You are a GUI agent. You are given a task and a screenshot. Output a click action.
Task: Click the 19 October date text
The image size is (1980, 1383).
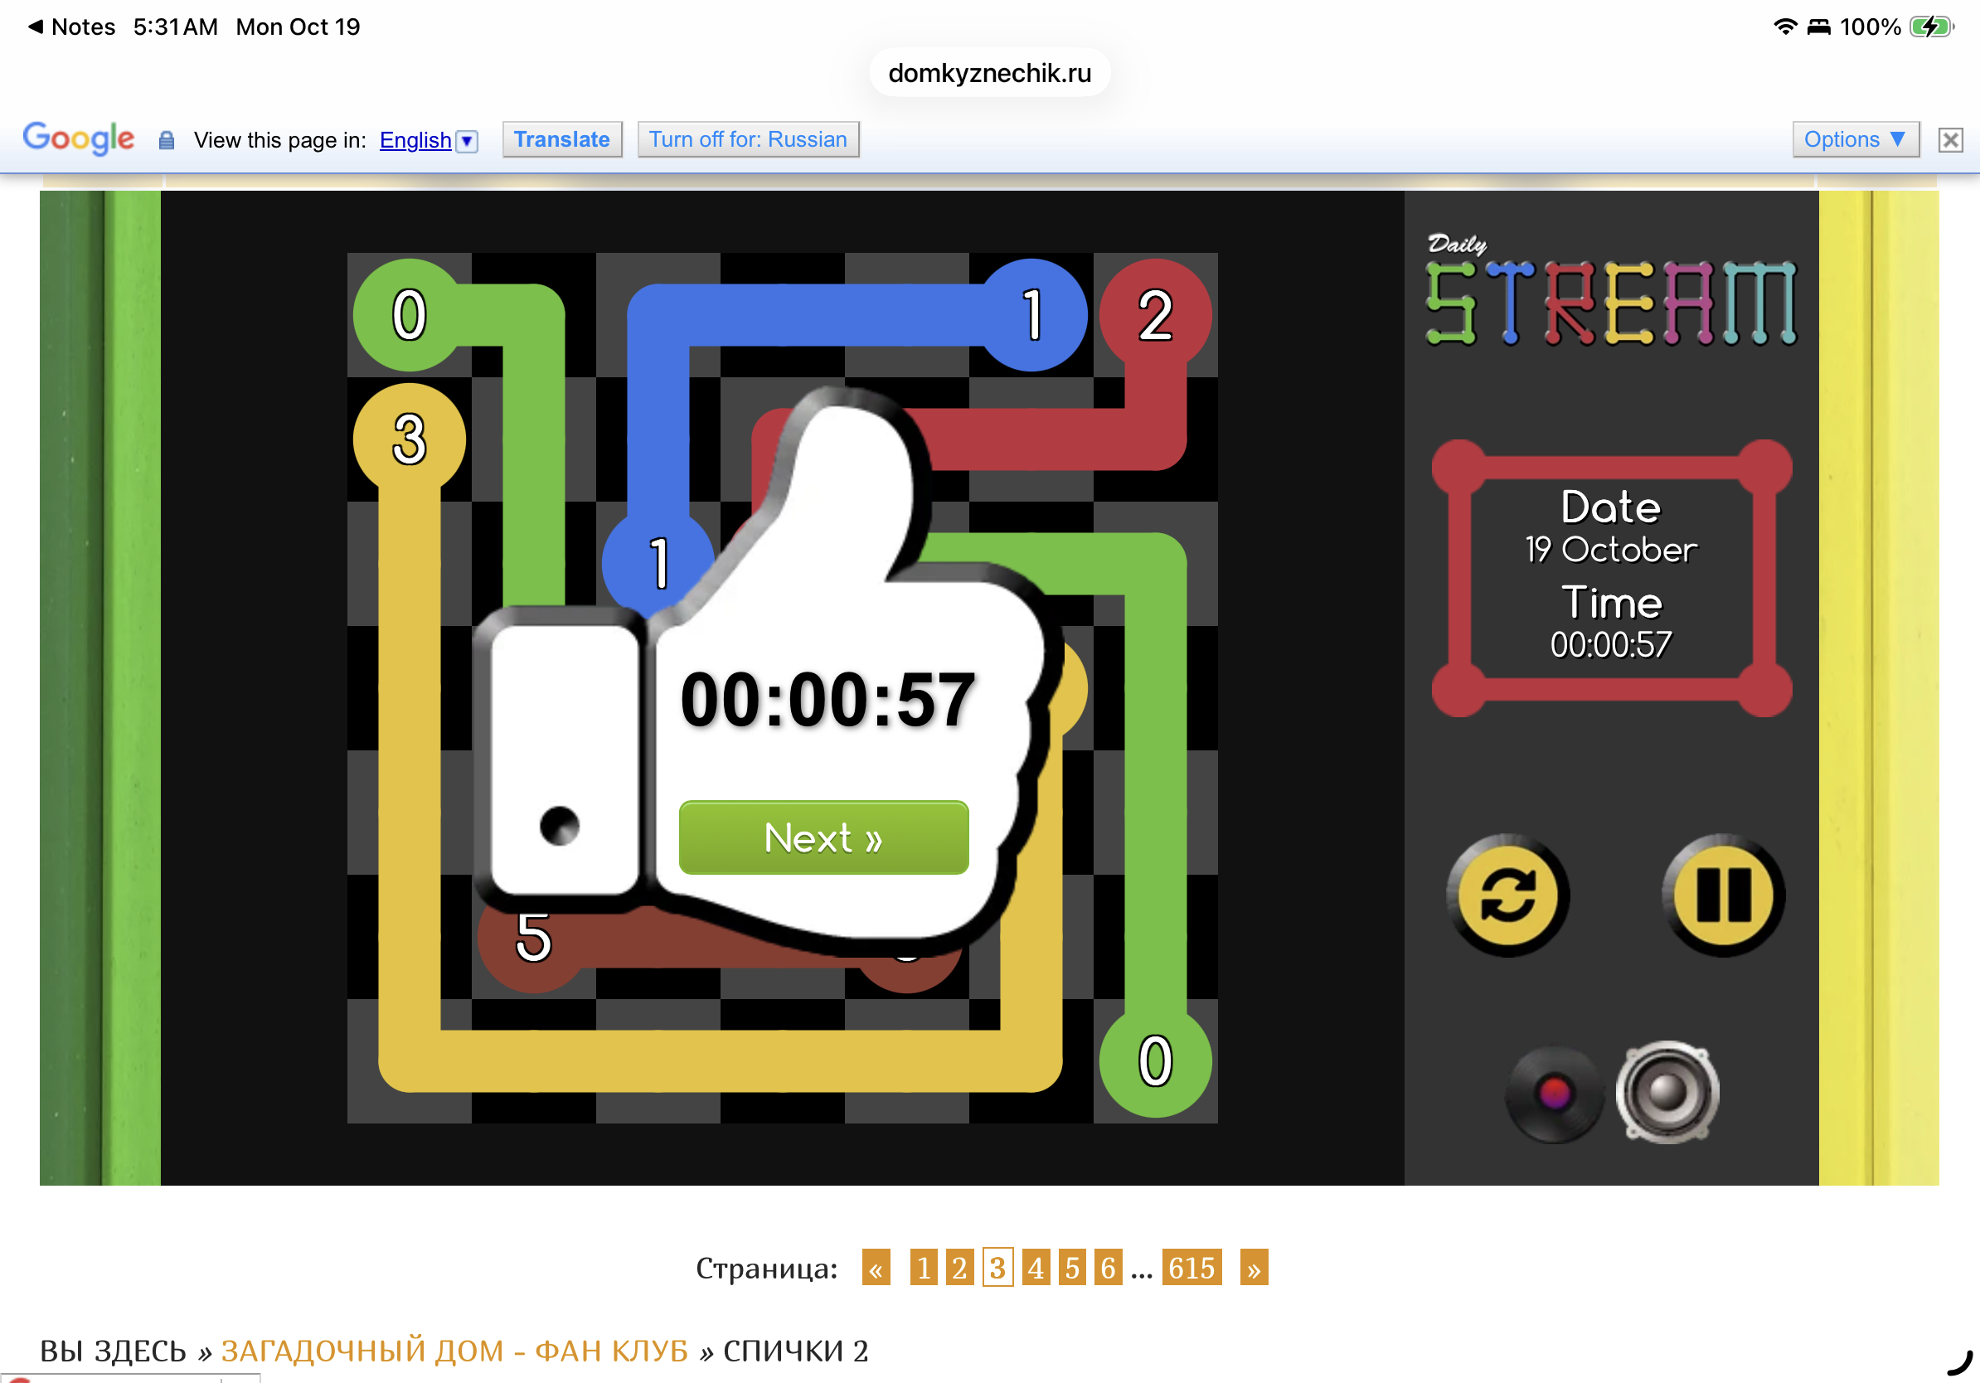(x=1610, y=549)
